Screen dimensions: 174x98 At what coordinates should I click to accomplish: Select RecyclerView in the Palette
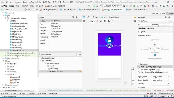pos(58,29)
